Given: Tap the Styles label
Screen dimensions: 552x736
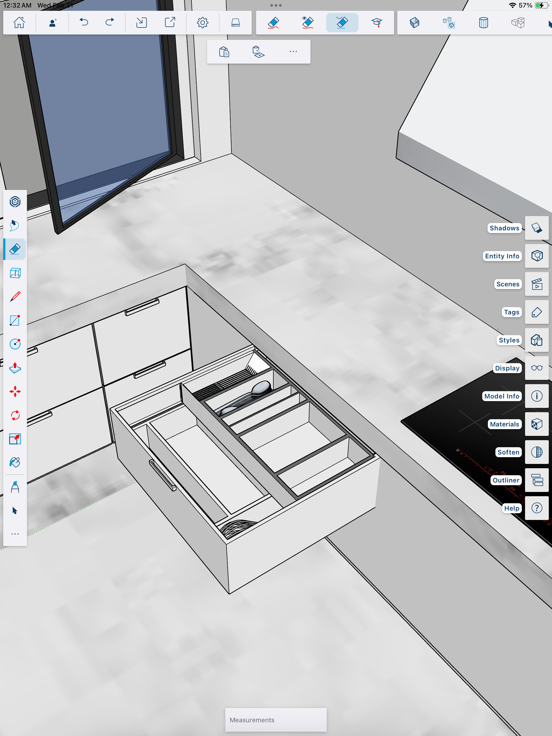Looking at the screenshot, I should coord(509,340).
